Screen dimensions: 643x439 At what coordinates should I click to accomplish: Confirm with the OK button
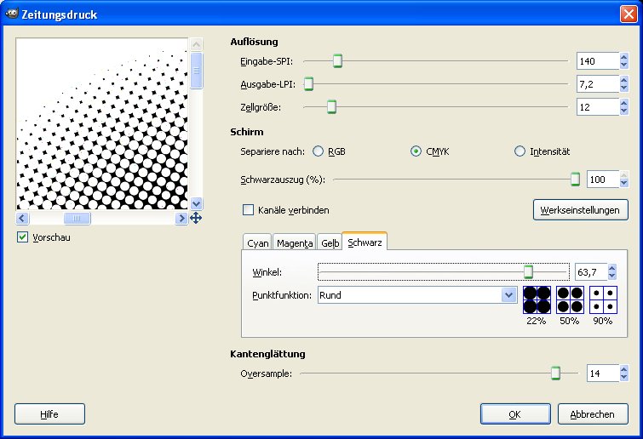point(515,414)
